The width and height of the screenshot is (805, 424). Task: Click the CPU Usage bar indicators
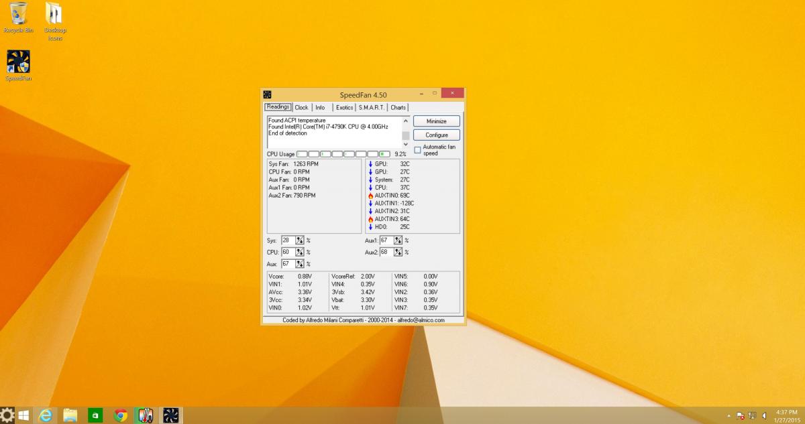pos(344,154)
